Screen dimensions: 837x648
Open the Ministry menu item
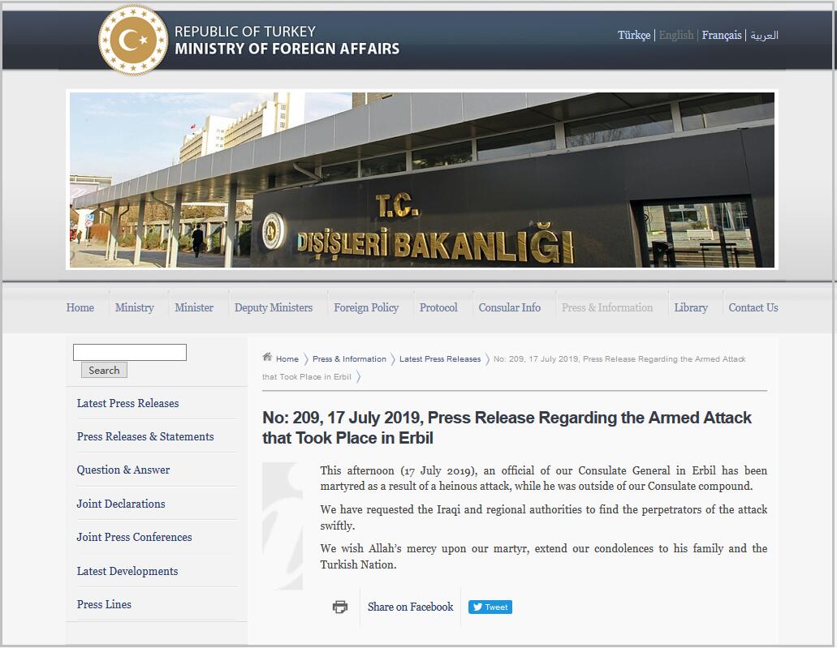(x=135, y=307)
